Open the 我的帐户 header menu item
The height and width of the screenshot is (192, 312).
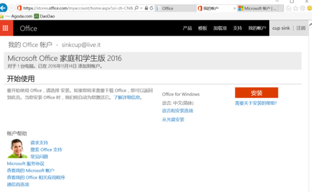(x=257, y=28)
